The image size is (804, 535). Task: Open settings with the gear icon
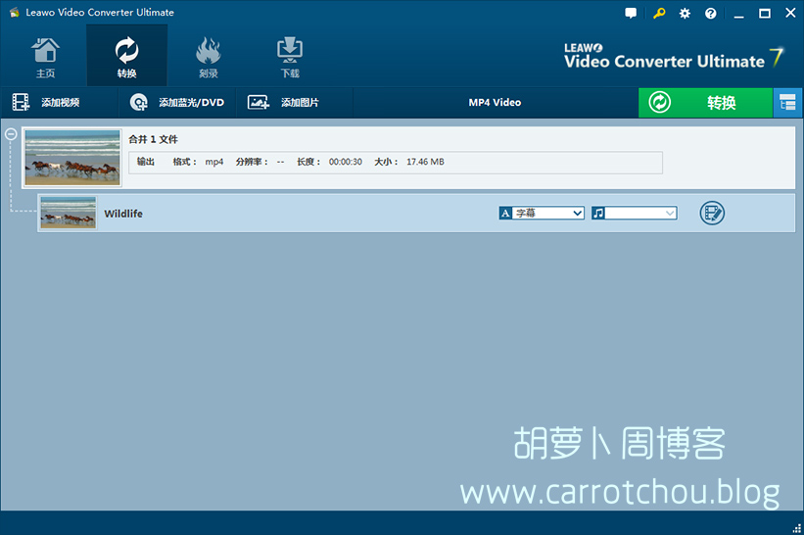tap(685, 14)
